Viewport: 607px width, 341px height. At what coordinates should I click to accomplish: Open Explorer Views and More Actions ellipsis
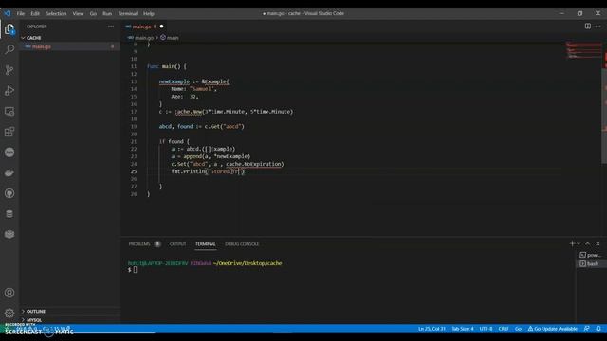pos(111,27)
